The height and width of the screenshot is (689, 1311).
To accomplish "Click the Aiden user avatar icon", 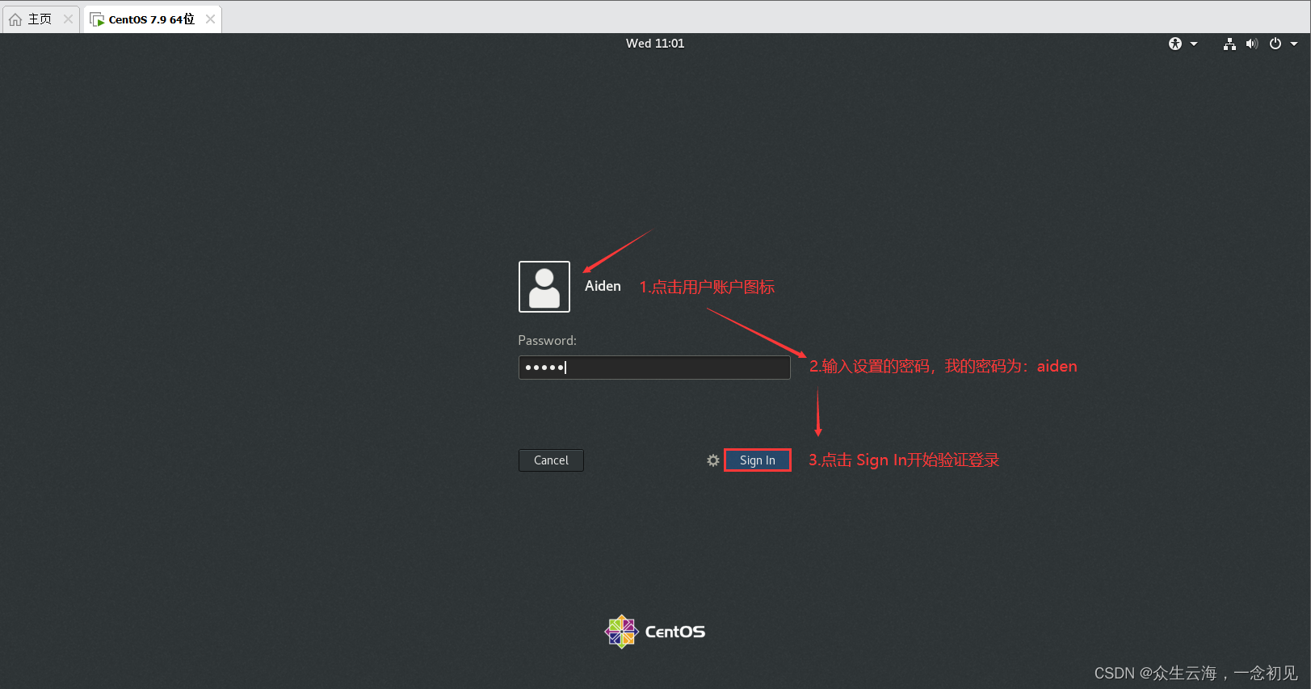I will [544, 287].
